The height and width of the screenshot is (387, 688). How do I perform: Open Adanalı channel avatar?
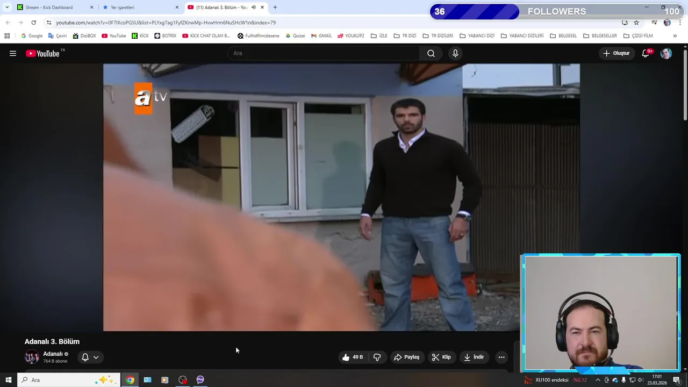click(x=32, y=357)
